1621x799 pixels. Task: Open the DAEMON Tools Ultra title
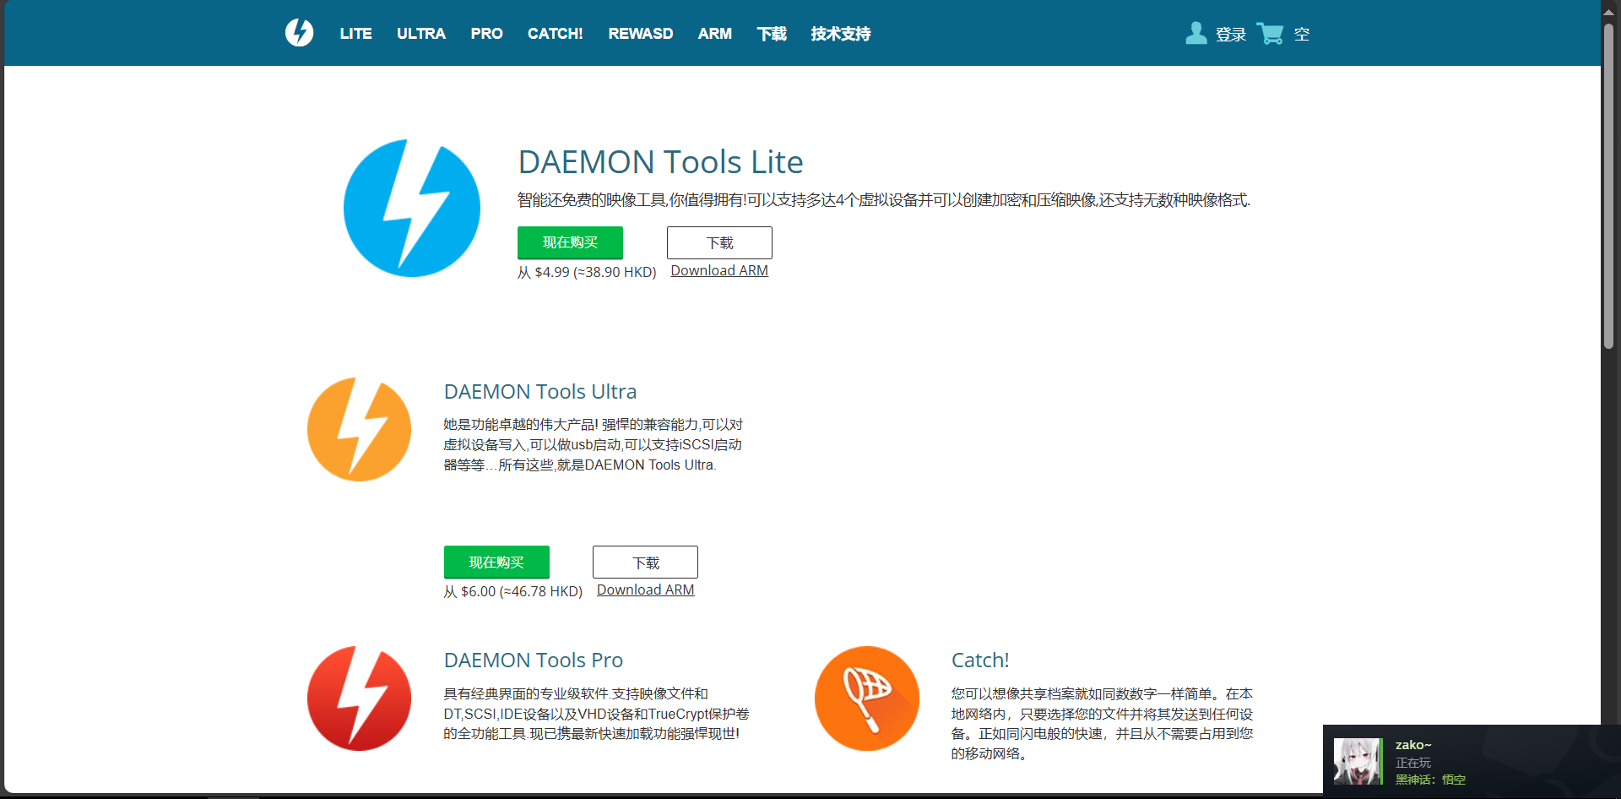coord(540,392)
